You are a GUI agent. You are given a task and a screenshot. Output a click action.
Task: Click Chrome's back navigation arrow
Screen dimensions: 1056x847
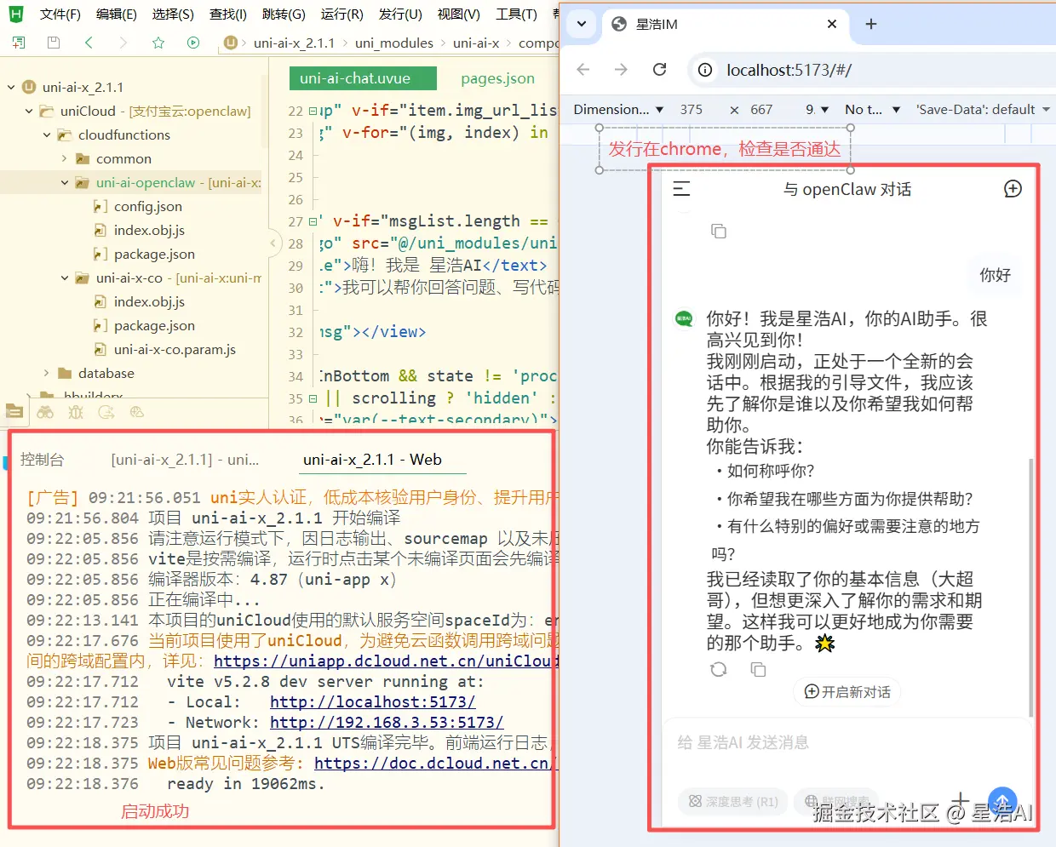(583, 70)
